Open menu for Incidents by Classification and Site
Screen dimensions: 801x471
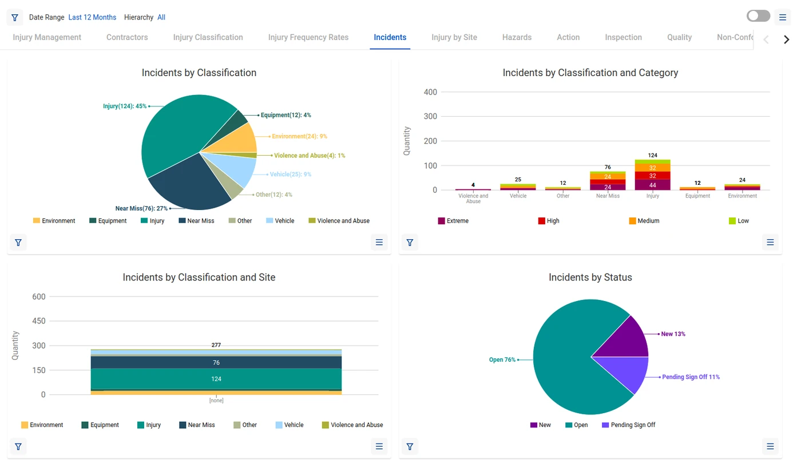[x=379, y=446]
